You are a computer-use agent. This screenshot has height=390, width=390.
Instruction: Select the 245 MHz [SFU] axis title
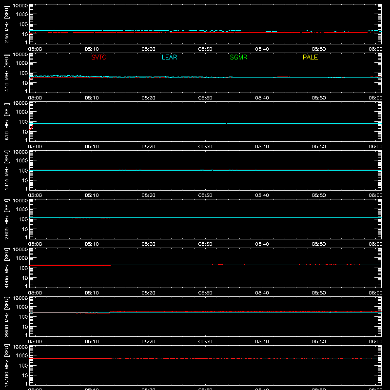pyautogui.click(x=6, y=24)
